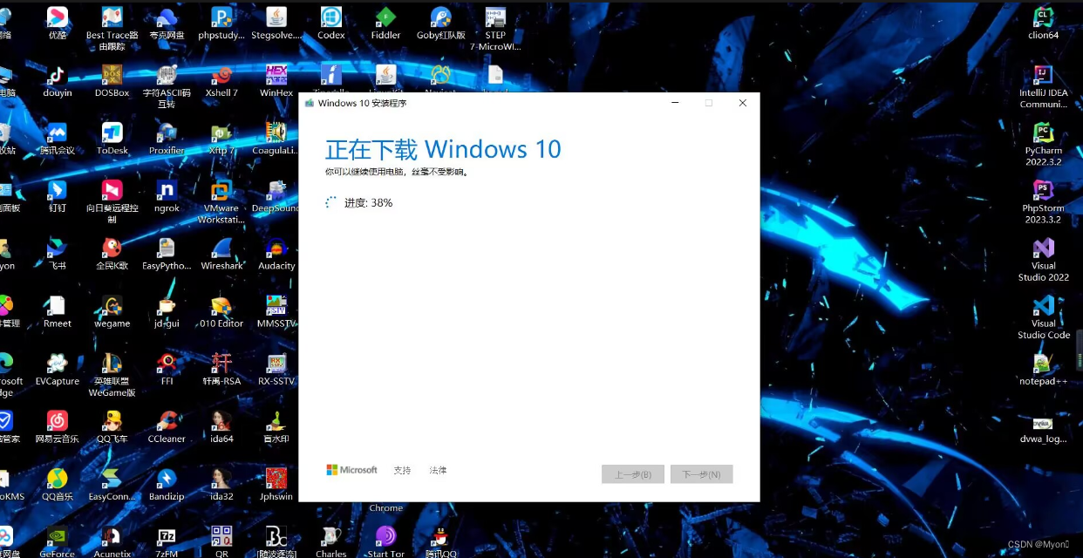1083x558 pixels.
Task: Open the 全民K歌 desktop shortcut
Action: pos(112,254)
